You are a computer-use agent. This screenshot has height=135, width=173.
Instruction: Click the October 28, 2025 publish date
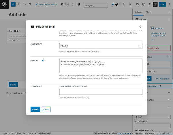pos(158,34)
